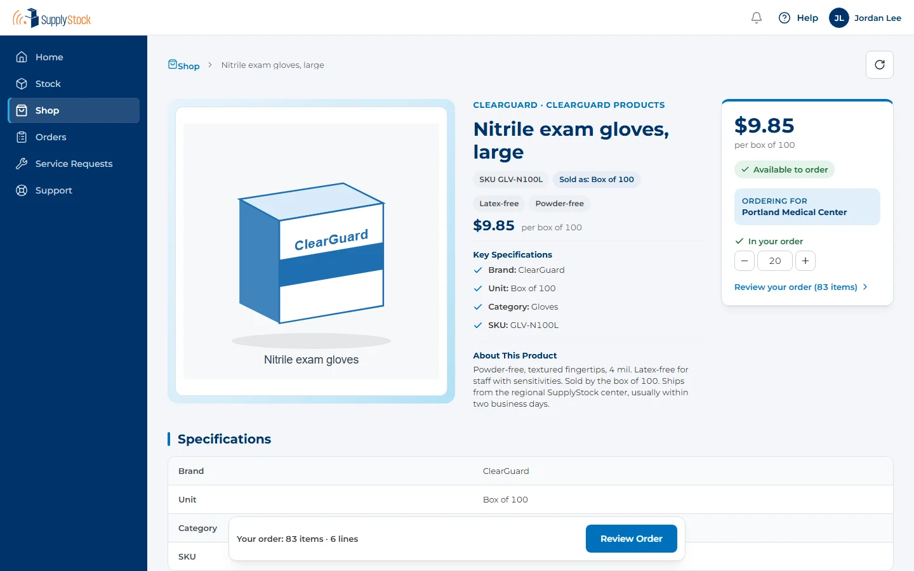Click the ClearGuard value in Specifications table
This screenshot has width=914, height=571.
(506, 471)
